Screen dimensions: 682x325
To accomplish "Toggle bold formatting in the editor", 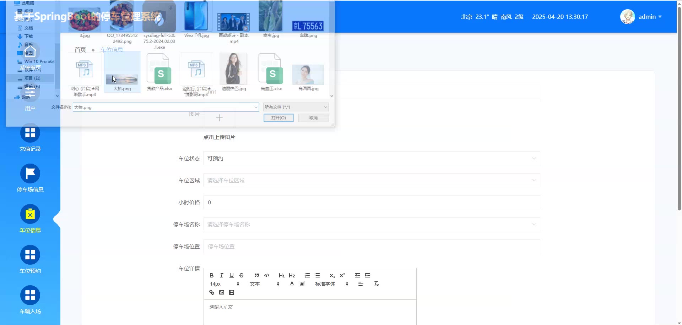I will (211, 275).
